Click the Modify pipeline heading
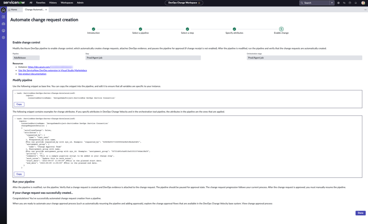Image resolution: width=368 pixels, height=224 pixels. pos(22,80)
